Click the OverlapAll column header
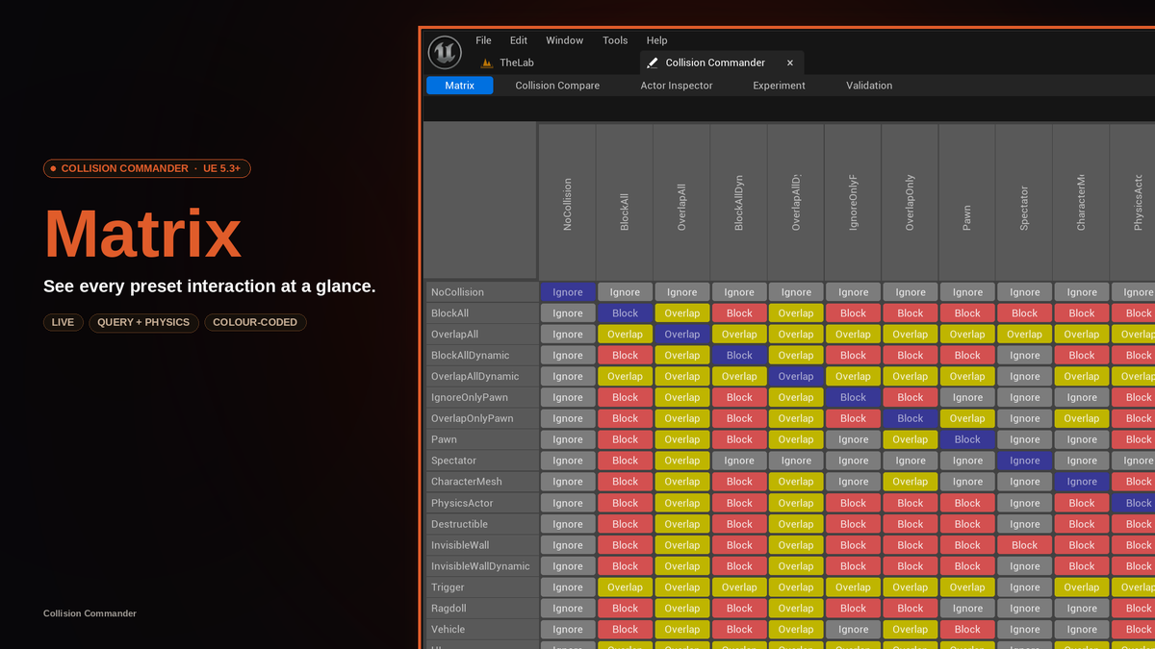Viewport: 1155px width, 649px height. tap(681, 201)
